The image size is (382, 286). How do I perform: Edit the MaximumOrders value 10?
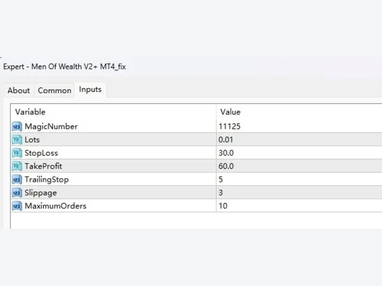[223, 206]
